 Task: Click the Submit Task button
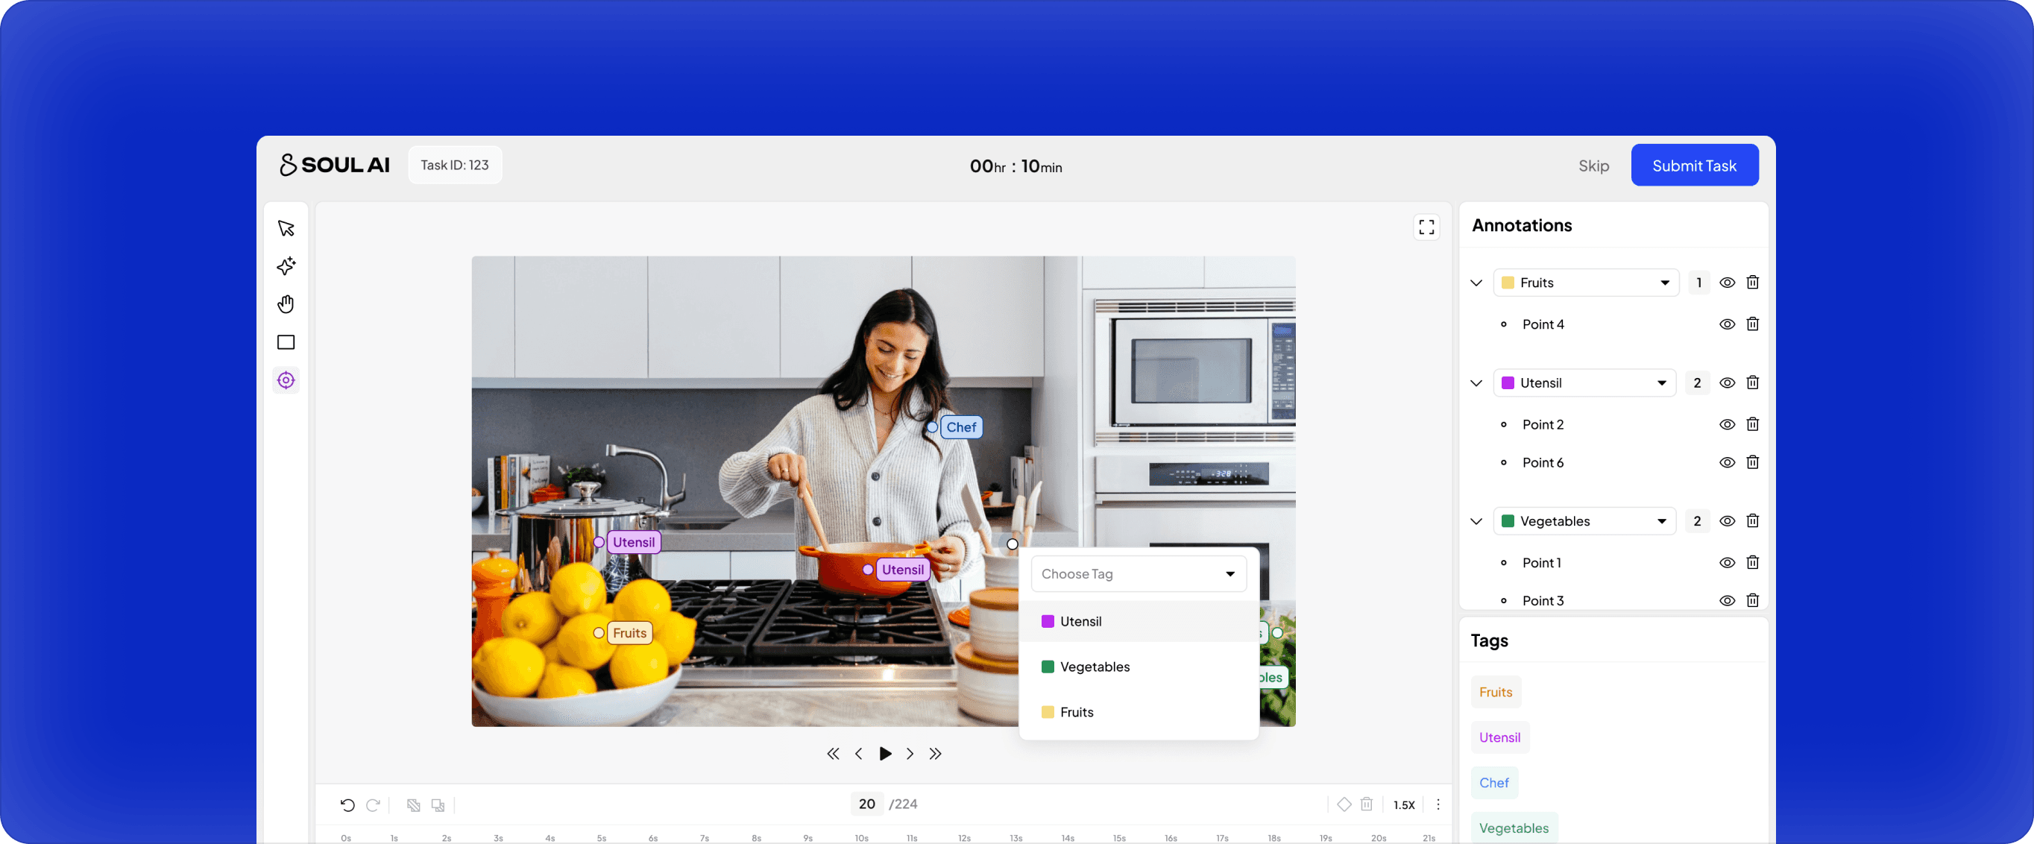click(x=1694, y=166)
